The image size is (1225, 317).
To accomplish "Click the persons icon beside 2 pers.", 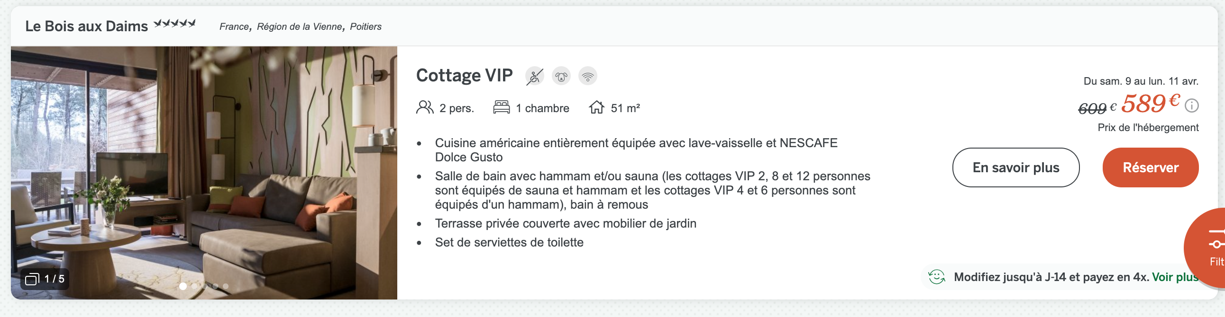I will [x=425, y=107].
